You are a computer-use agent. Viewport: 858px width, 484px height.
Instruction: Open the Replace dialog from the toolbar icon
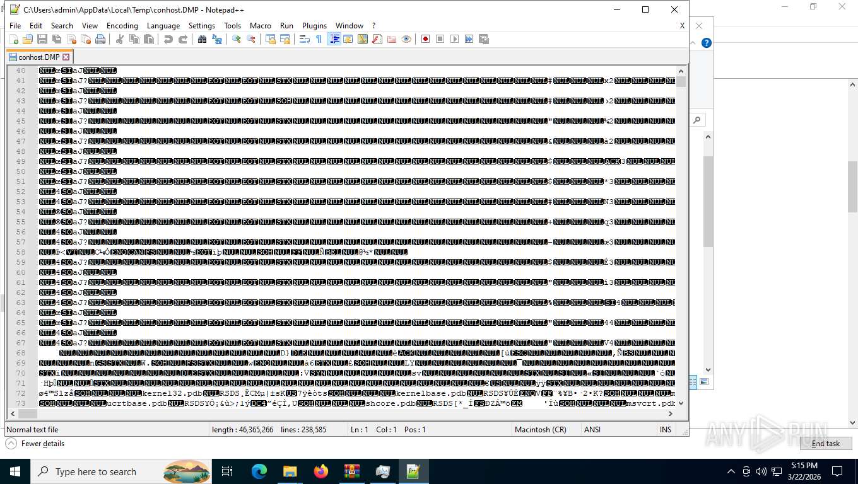217,39
